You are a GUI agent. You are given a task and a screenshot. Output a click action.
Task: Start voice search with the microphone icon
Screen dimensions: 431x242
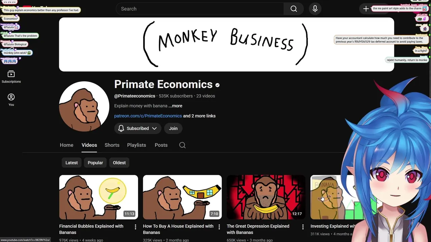315,9
